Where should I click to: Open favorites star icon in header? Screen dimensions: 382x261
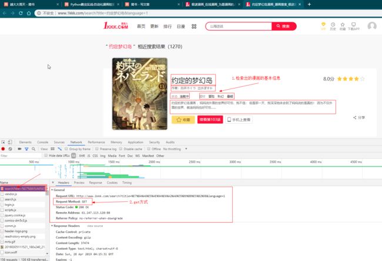(x=343, y=26)
